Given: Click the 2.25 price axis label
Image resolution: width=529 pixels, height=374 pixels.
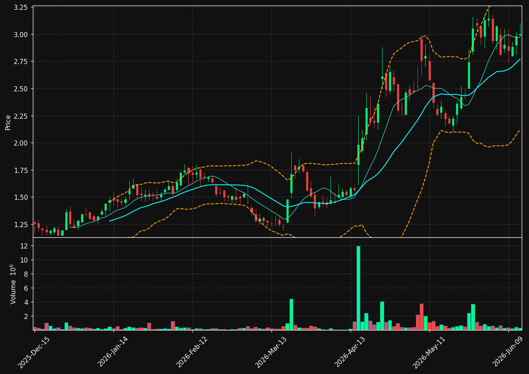Looking at the screenshot, I should (x=21, y=116).
